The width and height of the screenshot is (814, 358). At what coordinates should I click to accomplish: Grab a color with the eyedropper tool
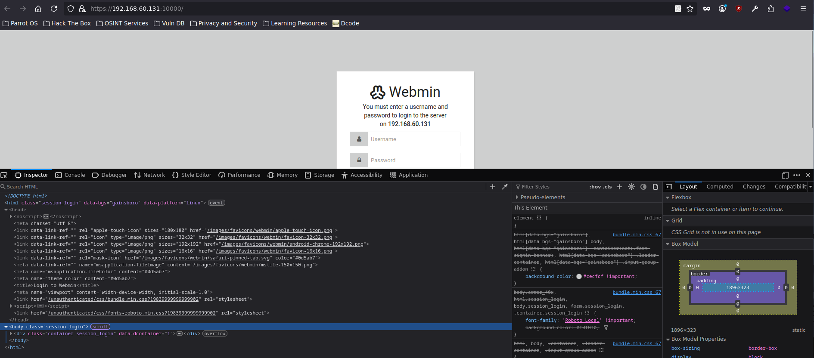[x=505, y=187]
